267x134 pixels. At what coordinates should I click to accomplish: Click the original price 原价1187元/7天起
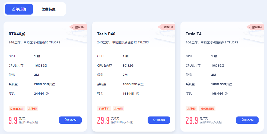(x=211, y=122)
